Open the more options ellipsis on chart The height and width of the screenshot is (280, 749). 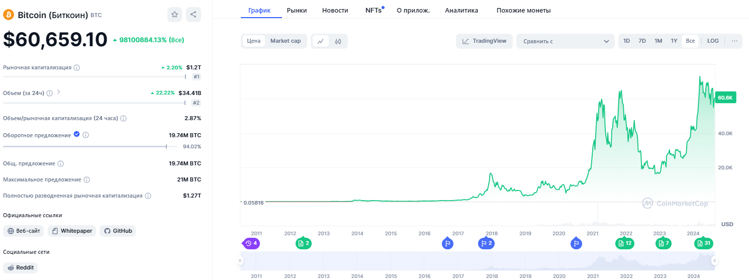(734, 41)
